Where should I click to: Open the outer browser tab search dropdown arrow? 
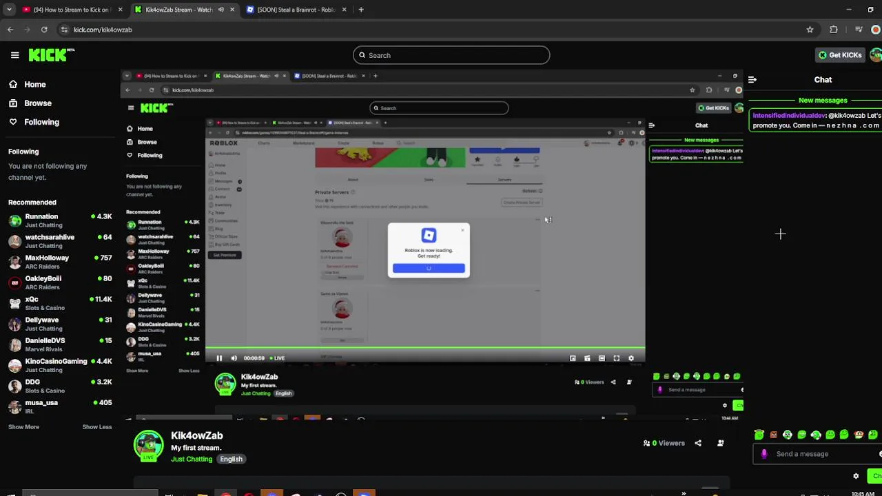9,10
